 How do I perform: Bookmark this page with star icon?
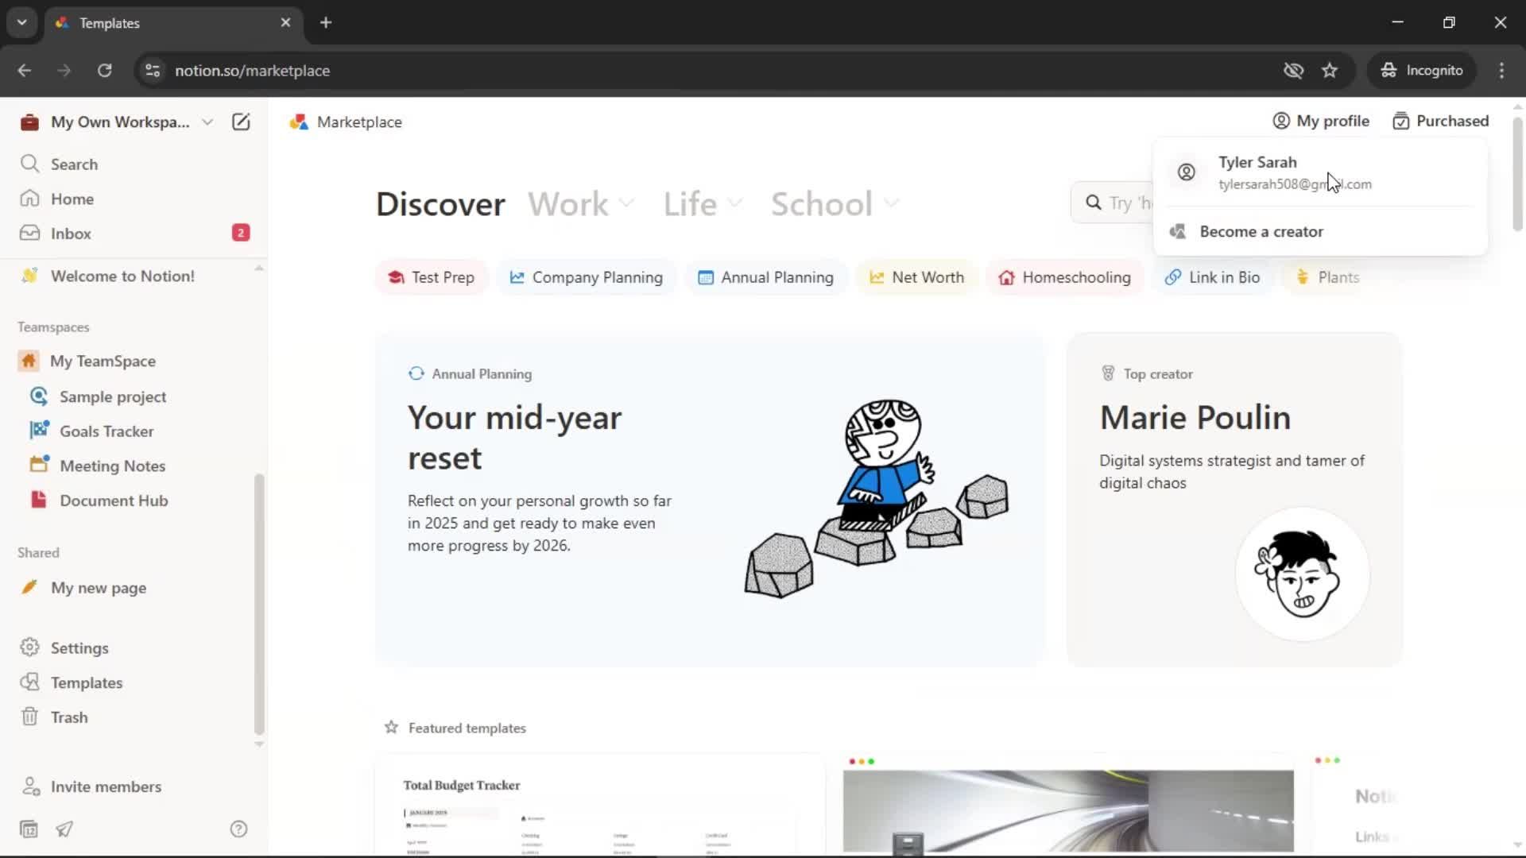point(1330,71)
